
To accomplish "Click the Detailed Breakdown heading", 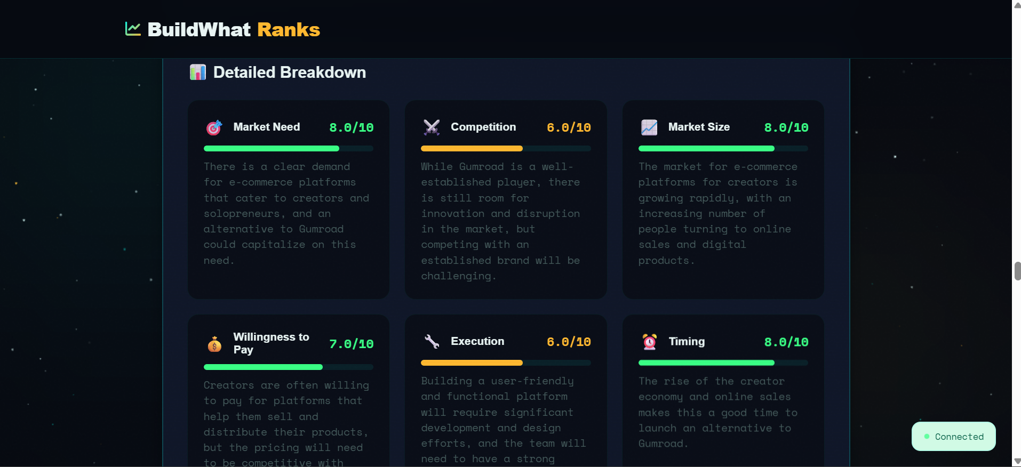I will coord(289,73).
